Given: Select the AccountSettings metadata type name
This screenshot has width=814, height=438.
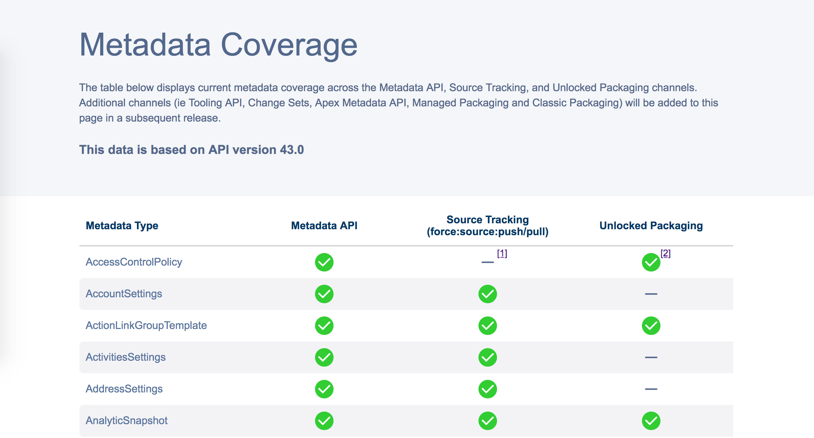Looking at the screenshot, I should click(x=124, y=294).
